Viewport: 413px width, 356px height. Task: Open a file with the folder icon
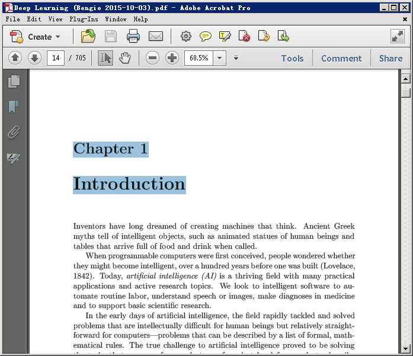tap(88, 36)
